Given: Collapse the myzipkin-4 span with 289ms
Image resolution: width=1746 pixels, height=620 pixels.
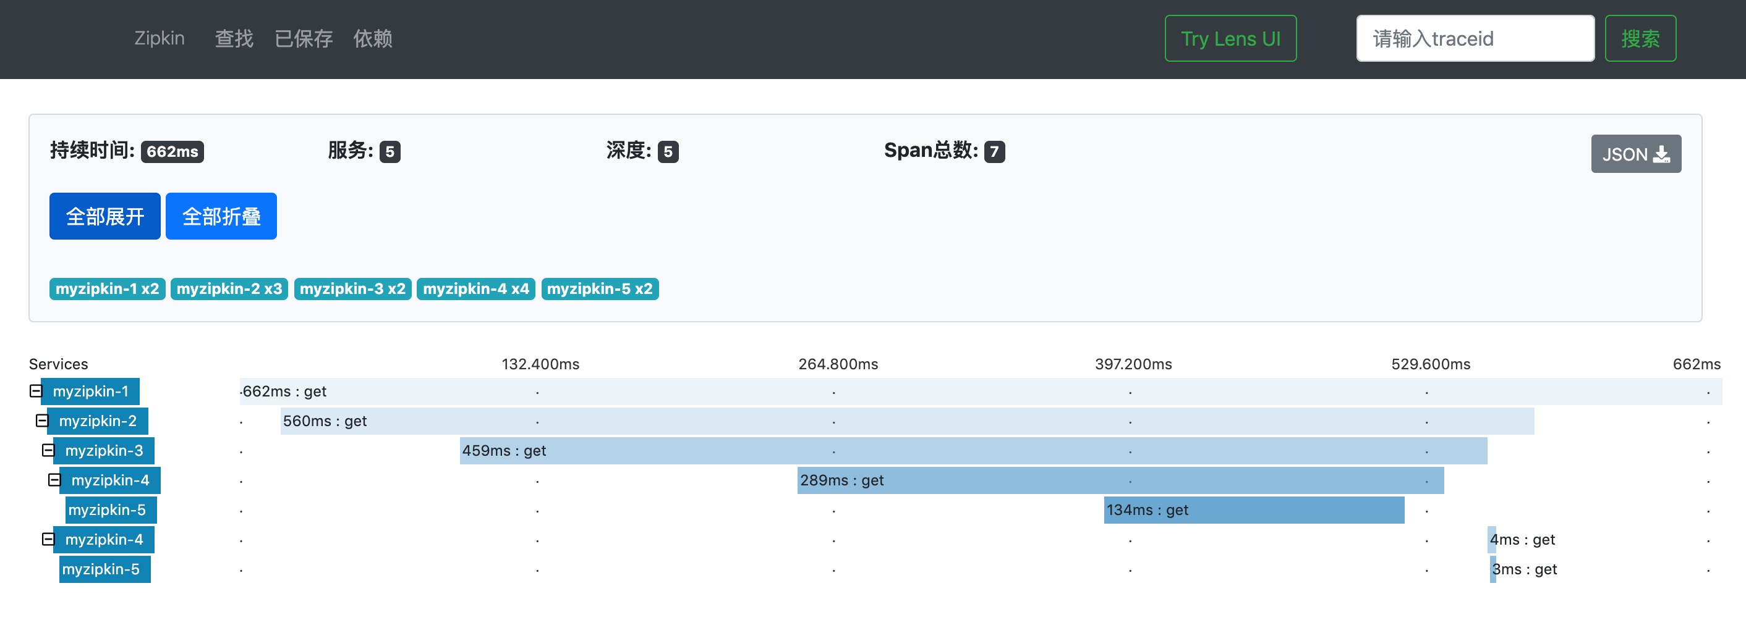Looking at the screenshot, I should tap(54, 480).
